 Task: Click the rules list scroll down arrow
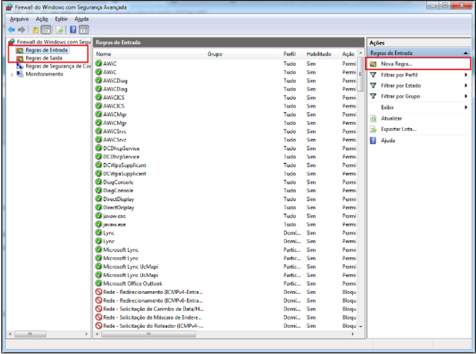[x=360, y=327]
